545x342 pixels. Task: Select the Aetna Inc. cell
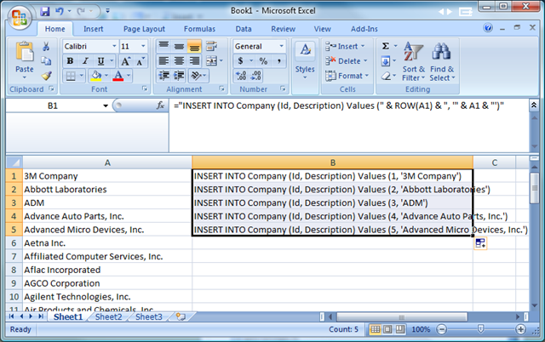coord(107,243)
